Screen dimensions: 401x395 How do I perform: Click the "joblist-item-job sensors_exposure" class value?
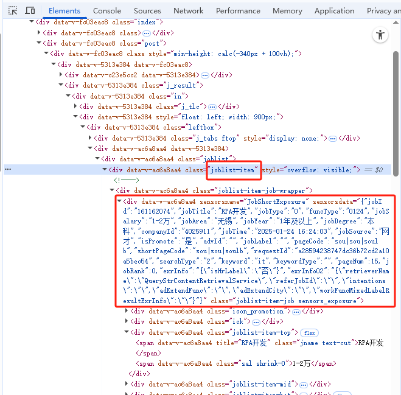(x=296, y=301)
